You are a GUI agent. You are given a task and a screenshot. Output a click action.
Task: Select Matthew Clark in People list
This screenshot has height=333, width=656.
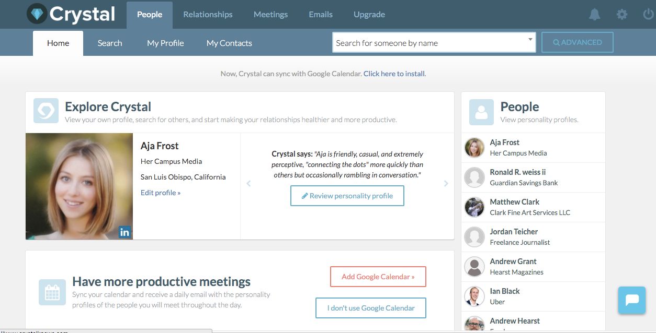[x=533, y=207]
